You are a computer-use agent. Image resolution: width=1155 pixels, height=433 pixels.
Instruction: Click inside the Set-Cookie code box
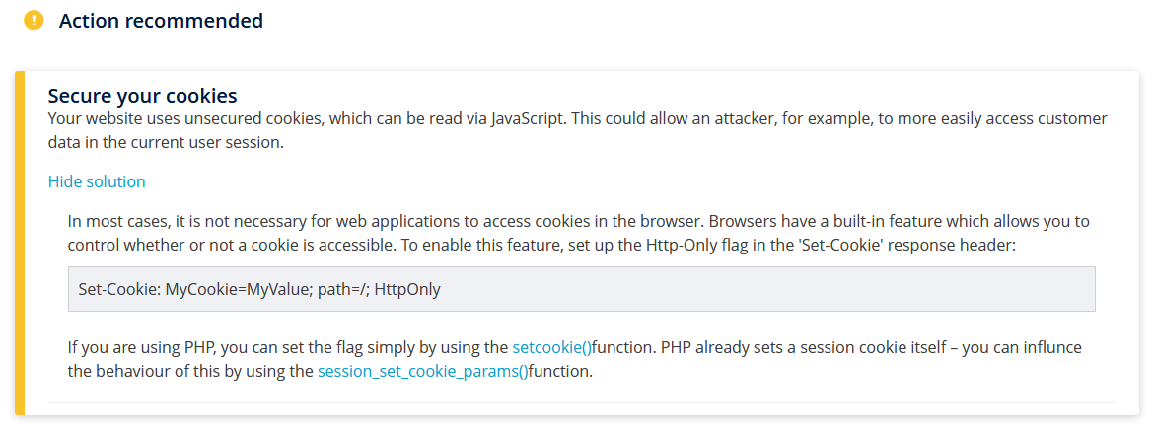[581, 289]
